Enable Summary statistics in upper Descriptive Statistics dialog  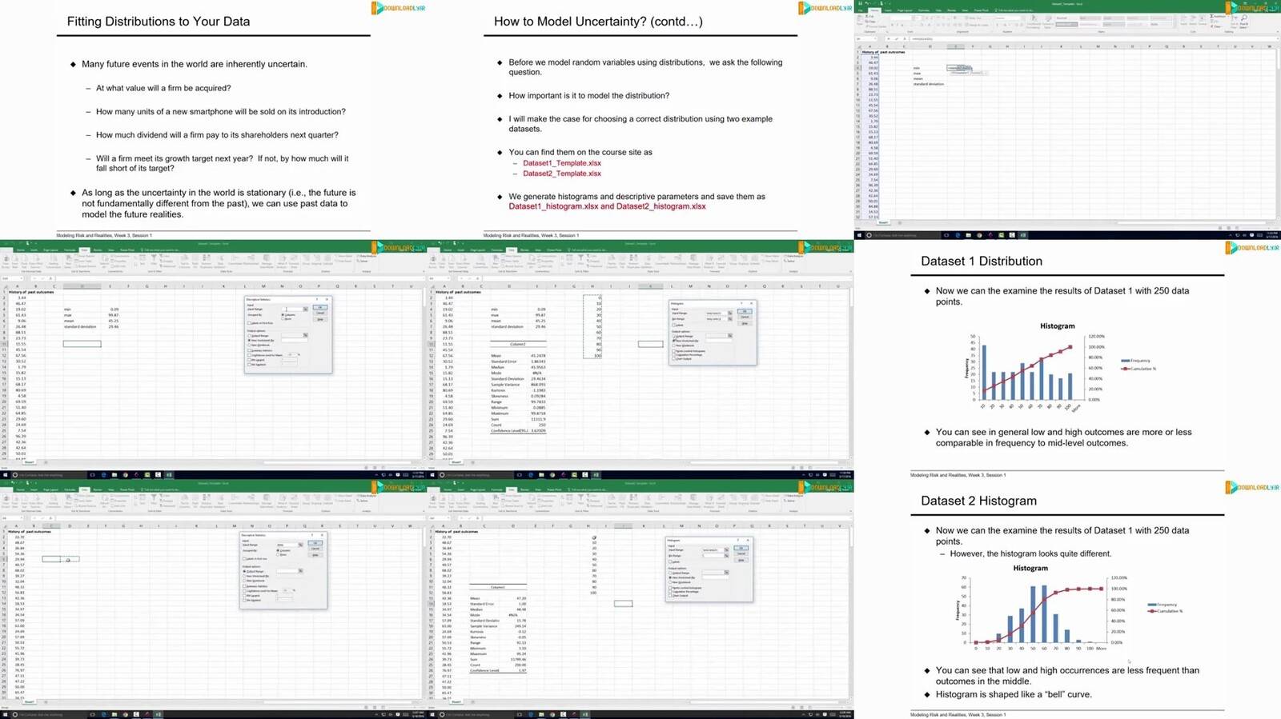click(x=250, y=350)
